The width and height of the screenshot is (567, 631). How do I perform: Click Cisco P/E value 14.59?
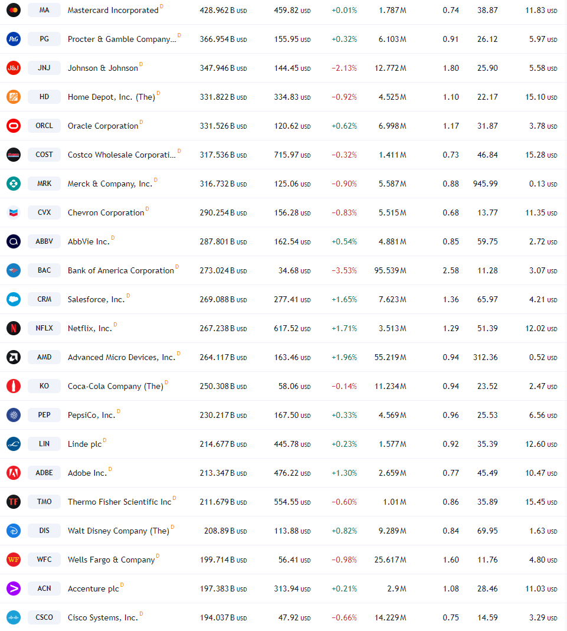(487, 618)
